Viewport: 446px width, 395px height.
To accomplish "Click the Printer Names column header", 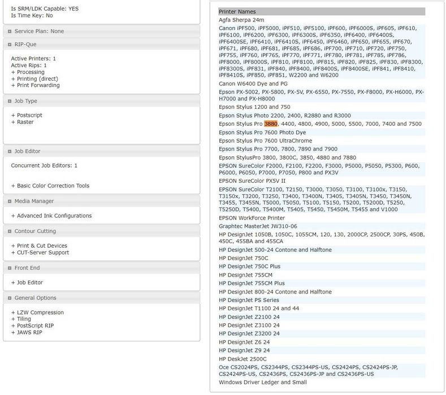I will (322, 12).
